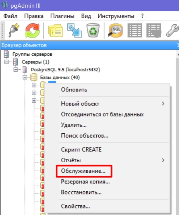Click the create new object toolbar icon
The width and height of the screenshot is (179, 215).
pyautogui.click(x=74, y=31)
